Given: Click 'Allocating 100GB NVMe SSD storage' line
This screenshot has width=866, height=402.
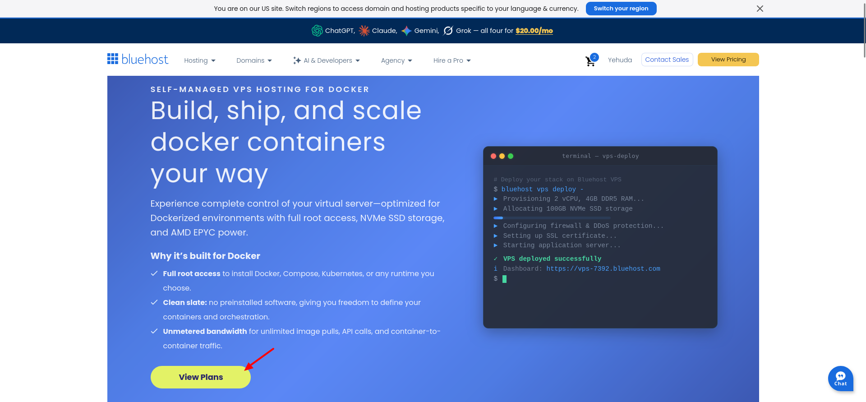Looking at the screenshot, I should coord(568,209).
